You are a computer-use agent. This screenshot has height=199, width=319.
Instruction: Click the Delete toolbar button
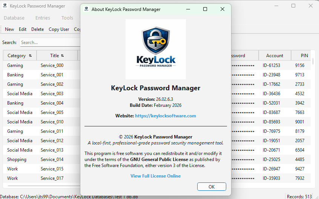(x=37, y=29)
